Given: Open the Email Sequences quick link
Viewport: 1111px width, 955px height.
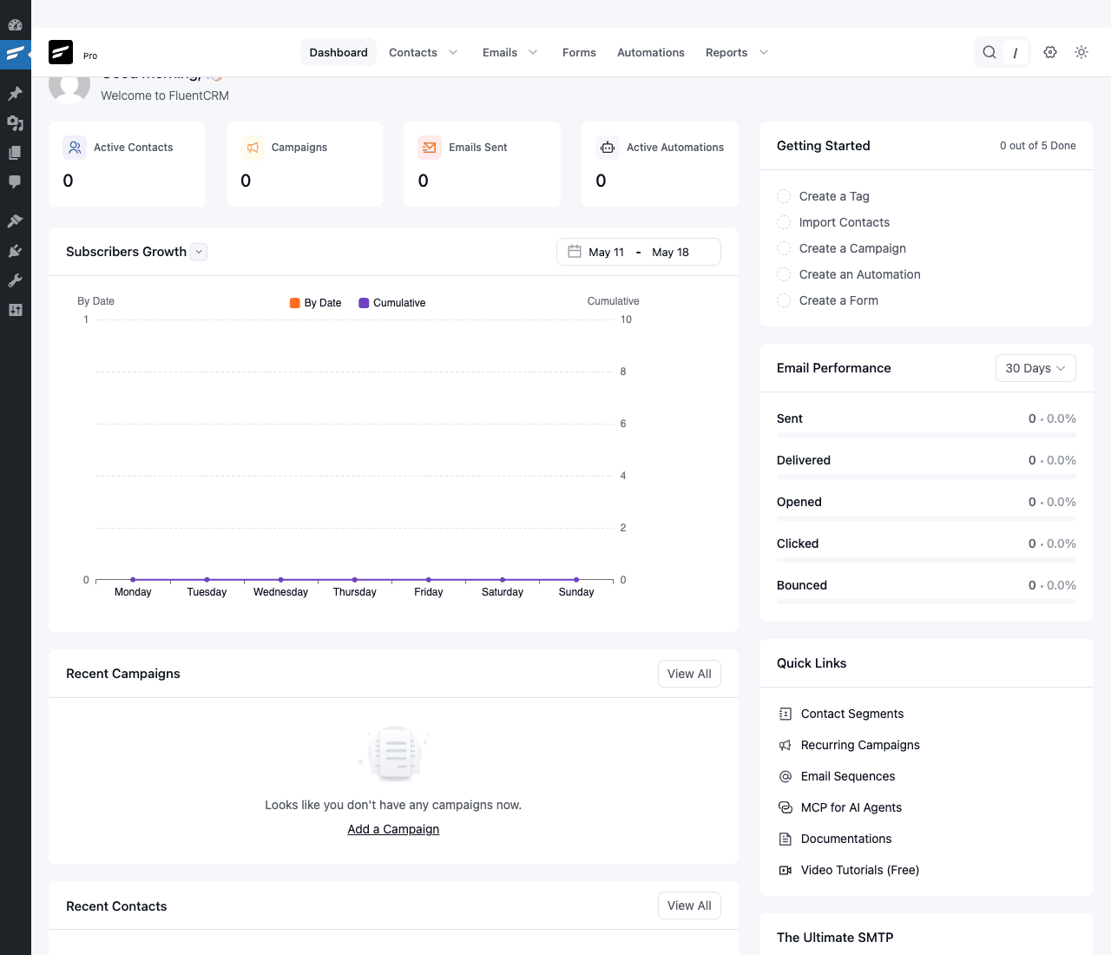Looking at the screenshot, I should [848, 776].
